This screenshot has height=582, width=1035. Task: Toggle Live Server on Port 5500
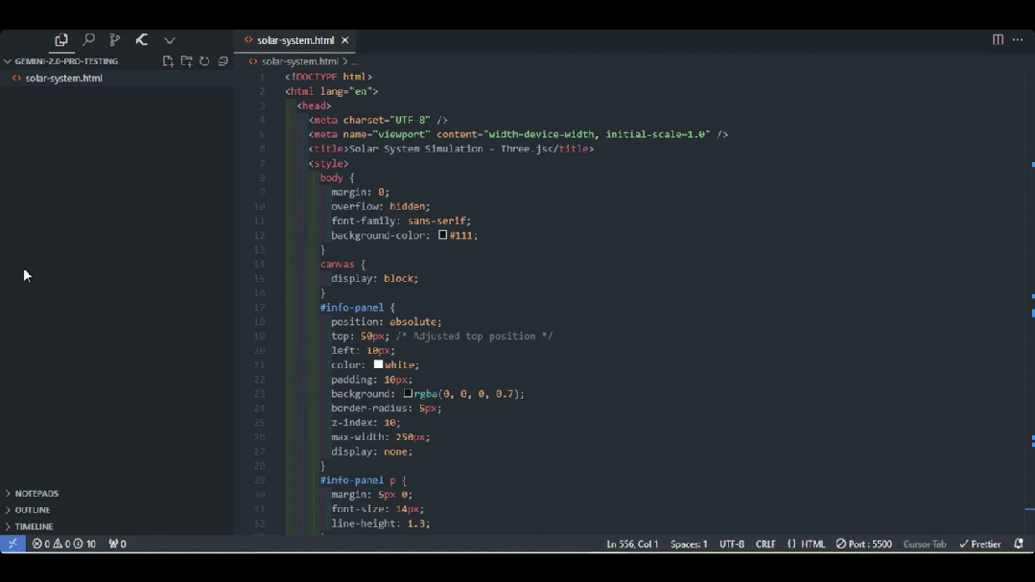click(863, 544)
